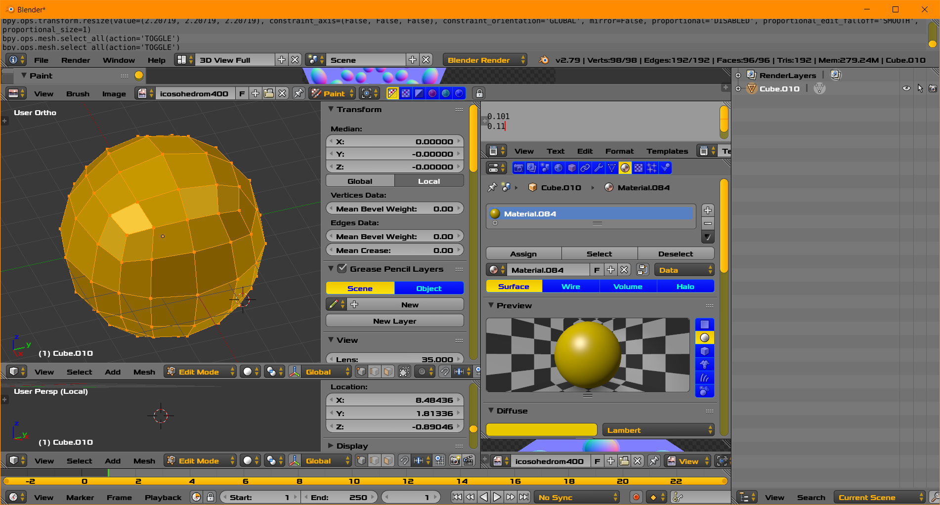Select the flat plane preview shape
The height and width of the screenshot is (505, 940).
click(704, 325)
